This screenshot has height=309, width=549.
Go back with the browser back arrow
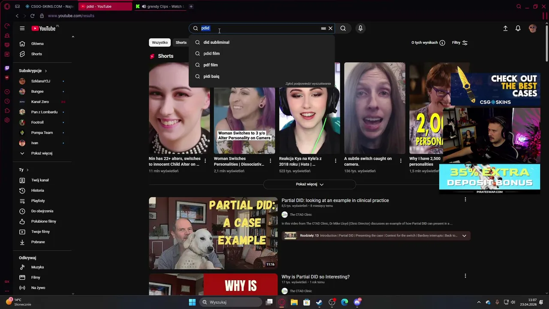pyautogui.click(x=17, y=16)
